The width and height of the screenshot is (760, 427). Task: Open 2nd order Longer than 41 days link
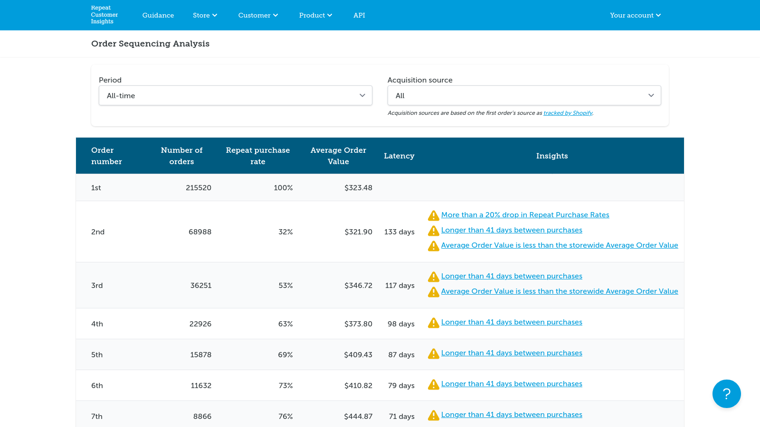click(x=512, y=230)
